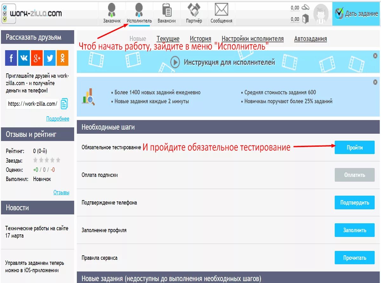Viewport: 381px width, 283px height.
Task: Switch to the Текущие tab
Action: pos(168,39)
